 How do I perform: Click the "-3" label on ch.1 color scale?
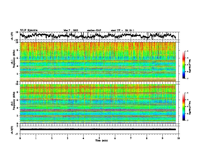click(187, 51)
